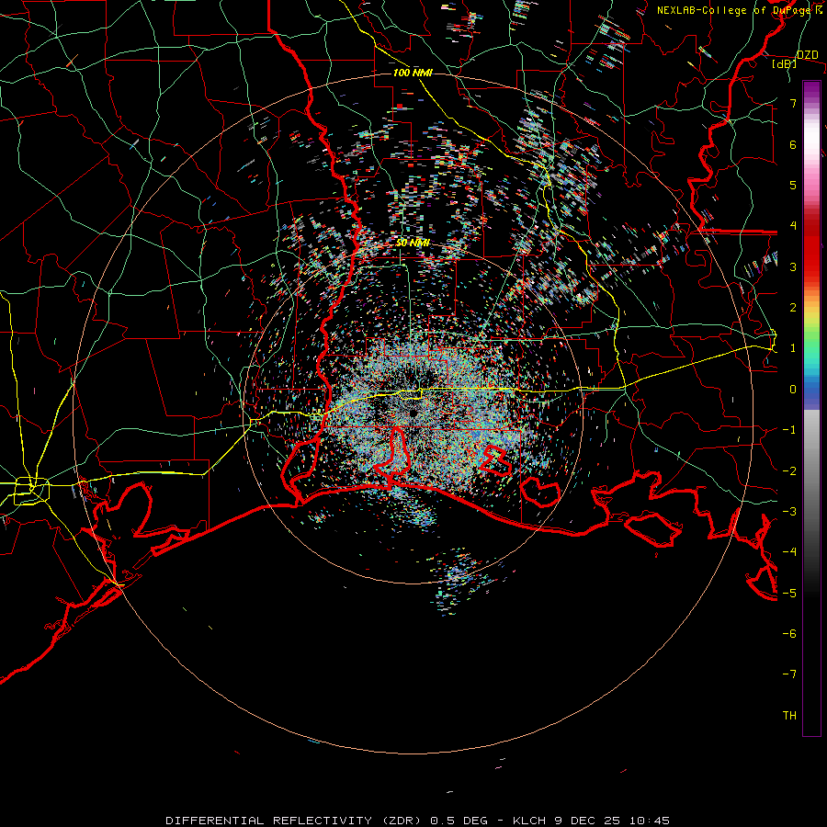
Task: Click the positive 5 scale label
Action: tap(793, 185)
